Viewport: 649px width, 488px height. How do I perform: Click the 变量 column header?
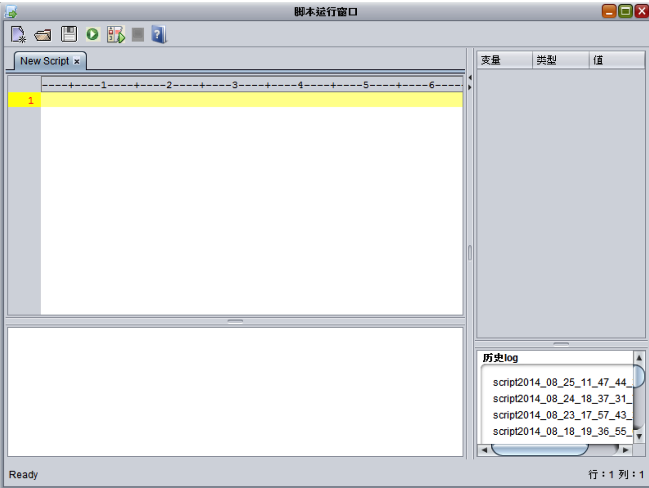coord(505,60)
